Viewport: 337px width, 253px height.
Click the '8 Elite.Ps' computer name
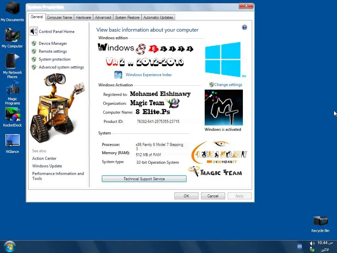(x=153, y=112)
